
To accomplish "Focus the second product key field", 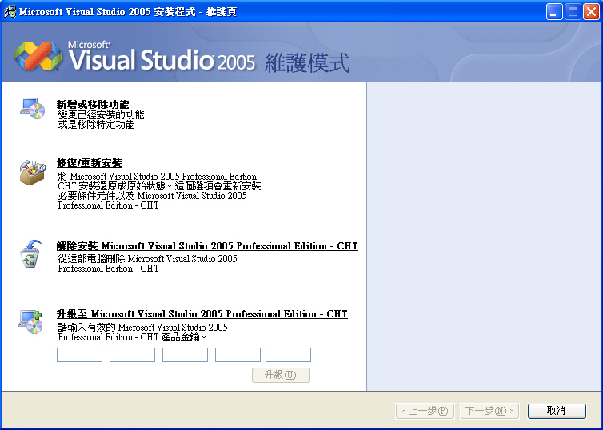I will pyautogui.click(x=132, y=355).
